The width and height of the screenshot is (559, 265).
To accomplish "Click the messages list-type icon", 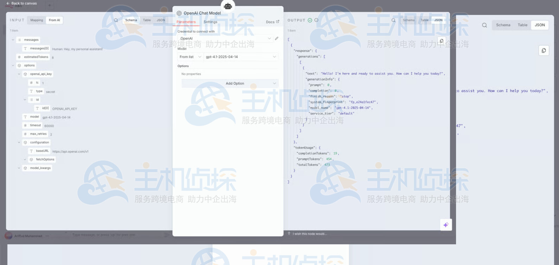I will (19, 40).
